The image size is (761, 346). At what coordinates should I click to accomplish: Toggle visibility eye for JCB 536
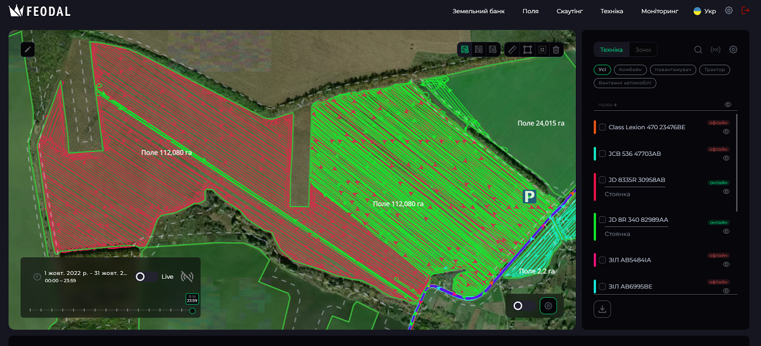click(727, 158)
